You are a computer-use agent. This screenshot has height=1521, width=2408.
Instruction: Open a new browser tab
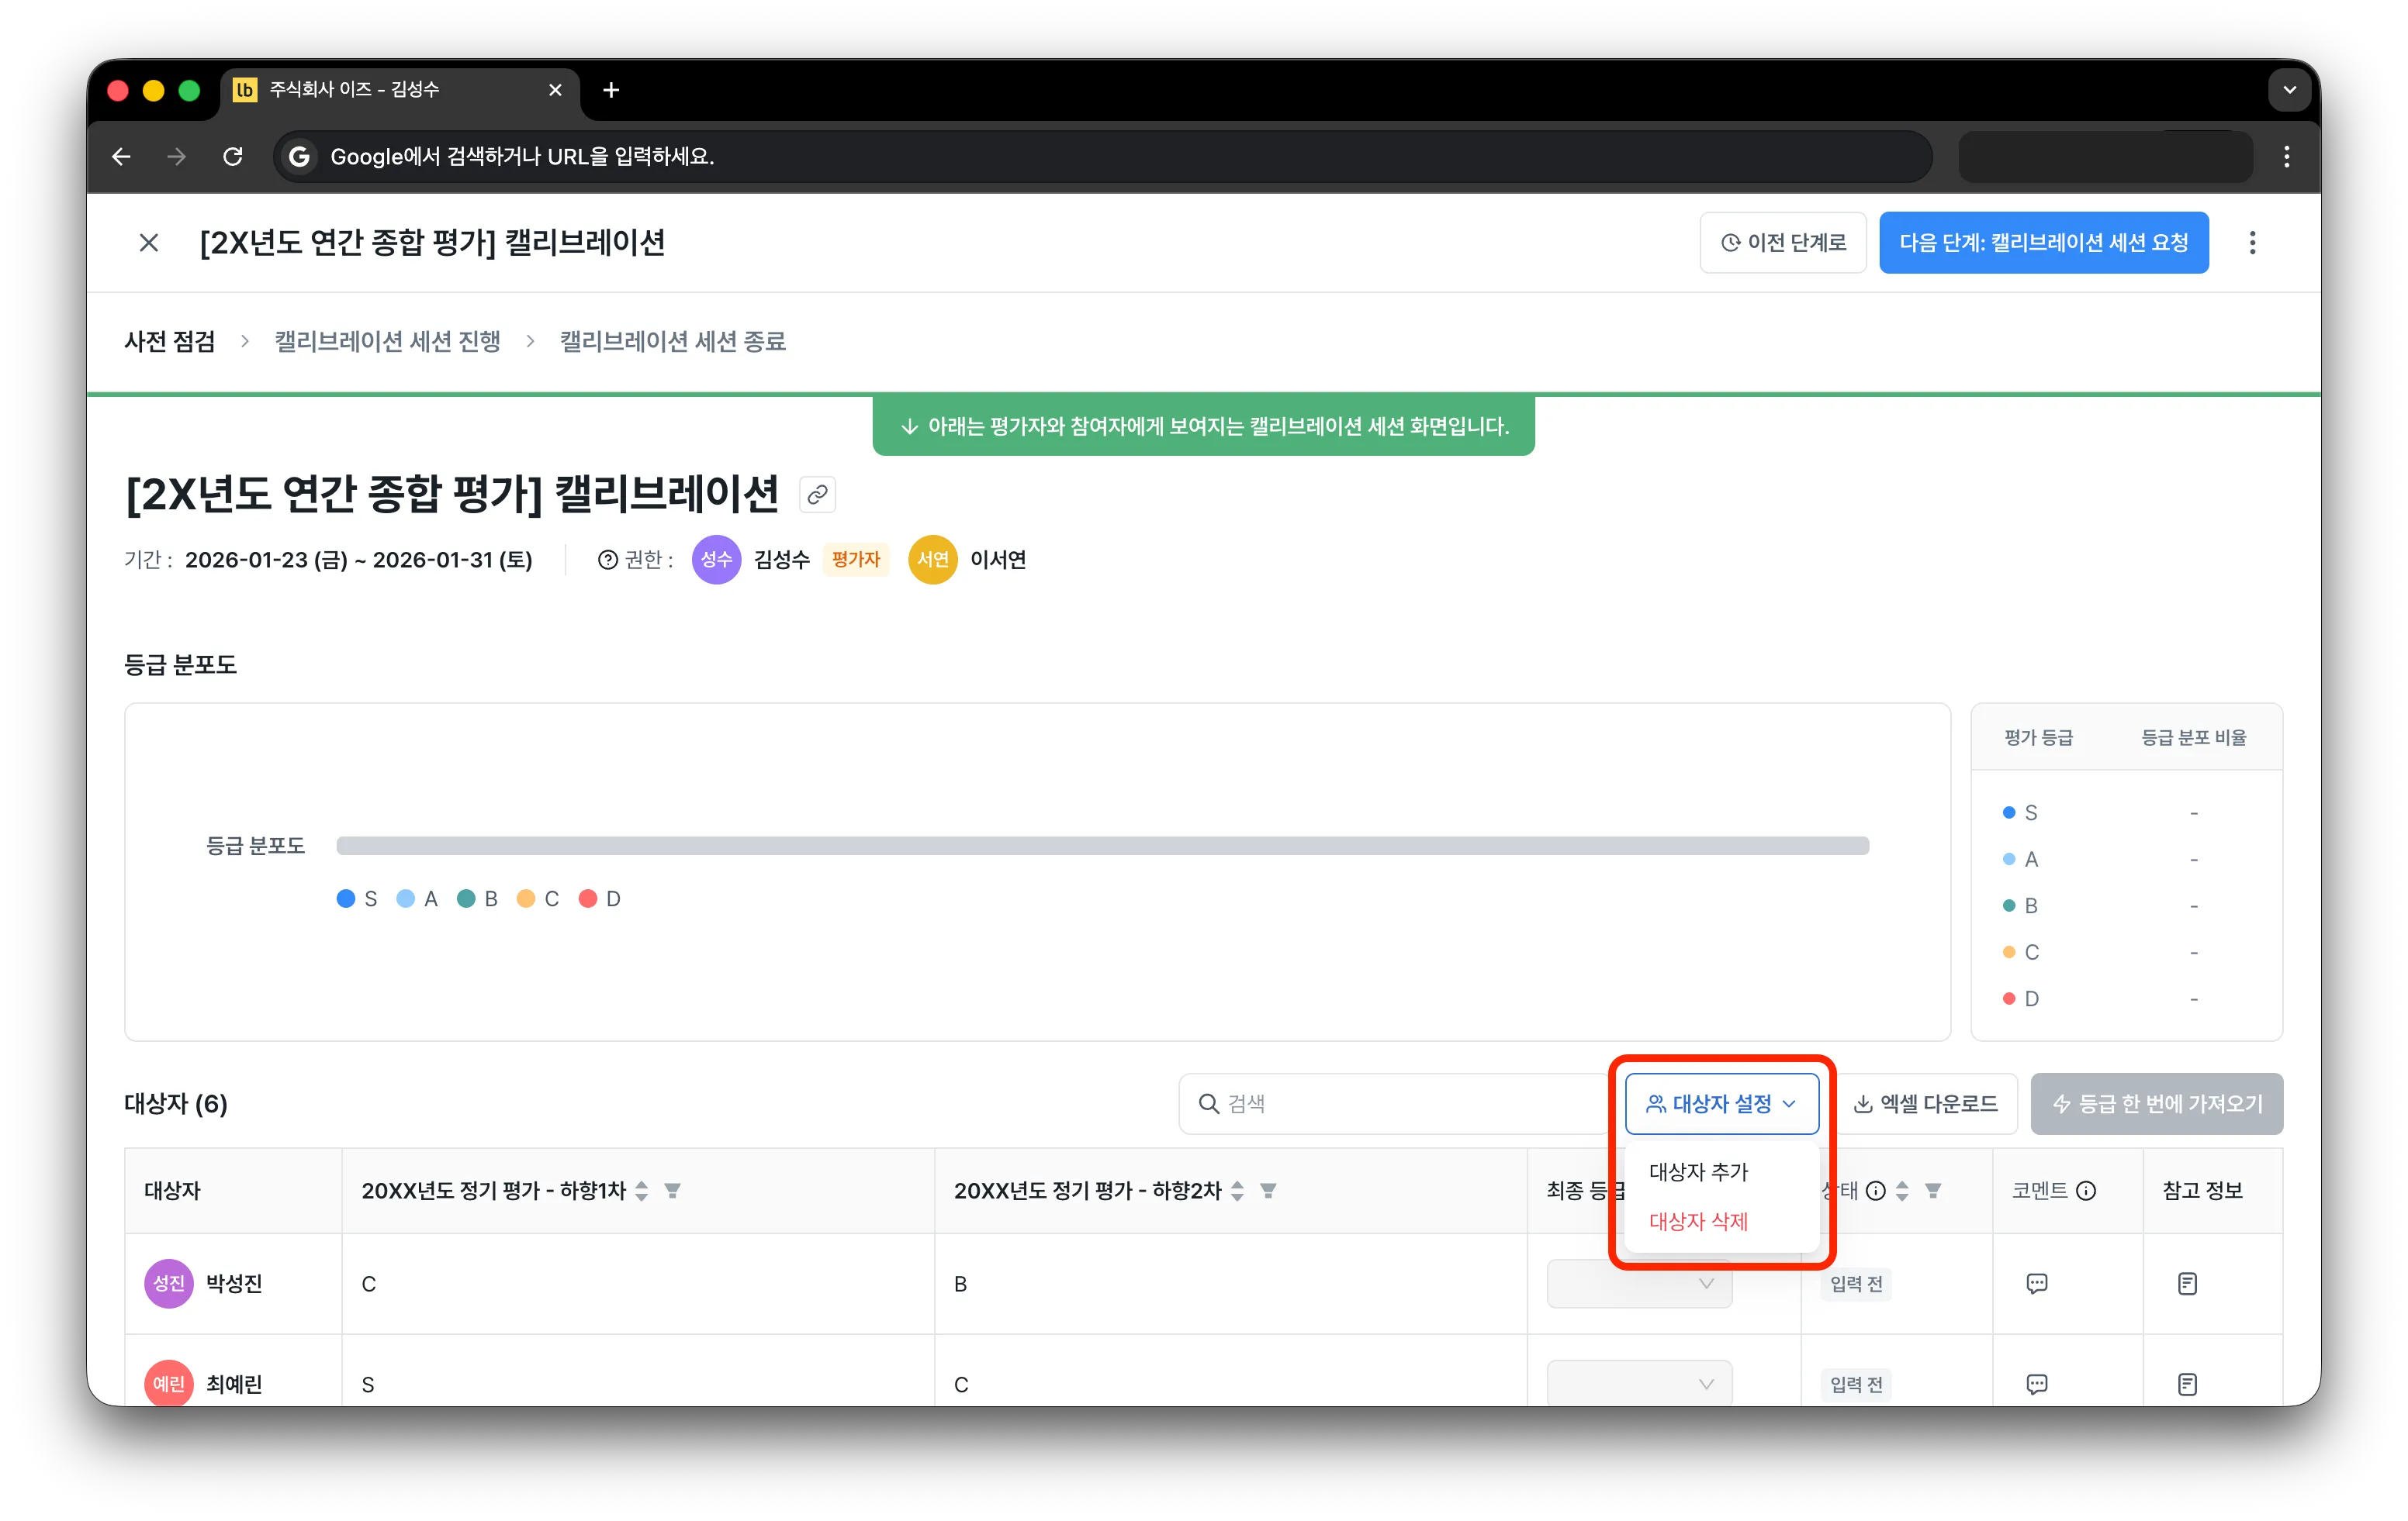coord(611,90)
